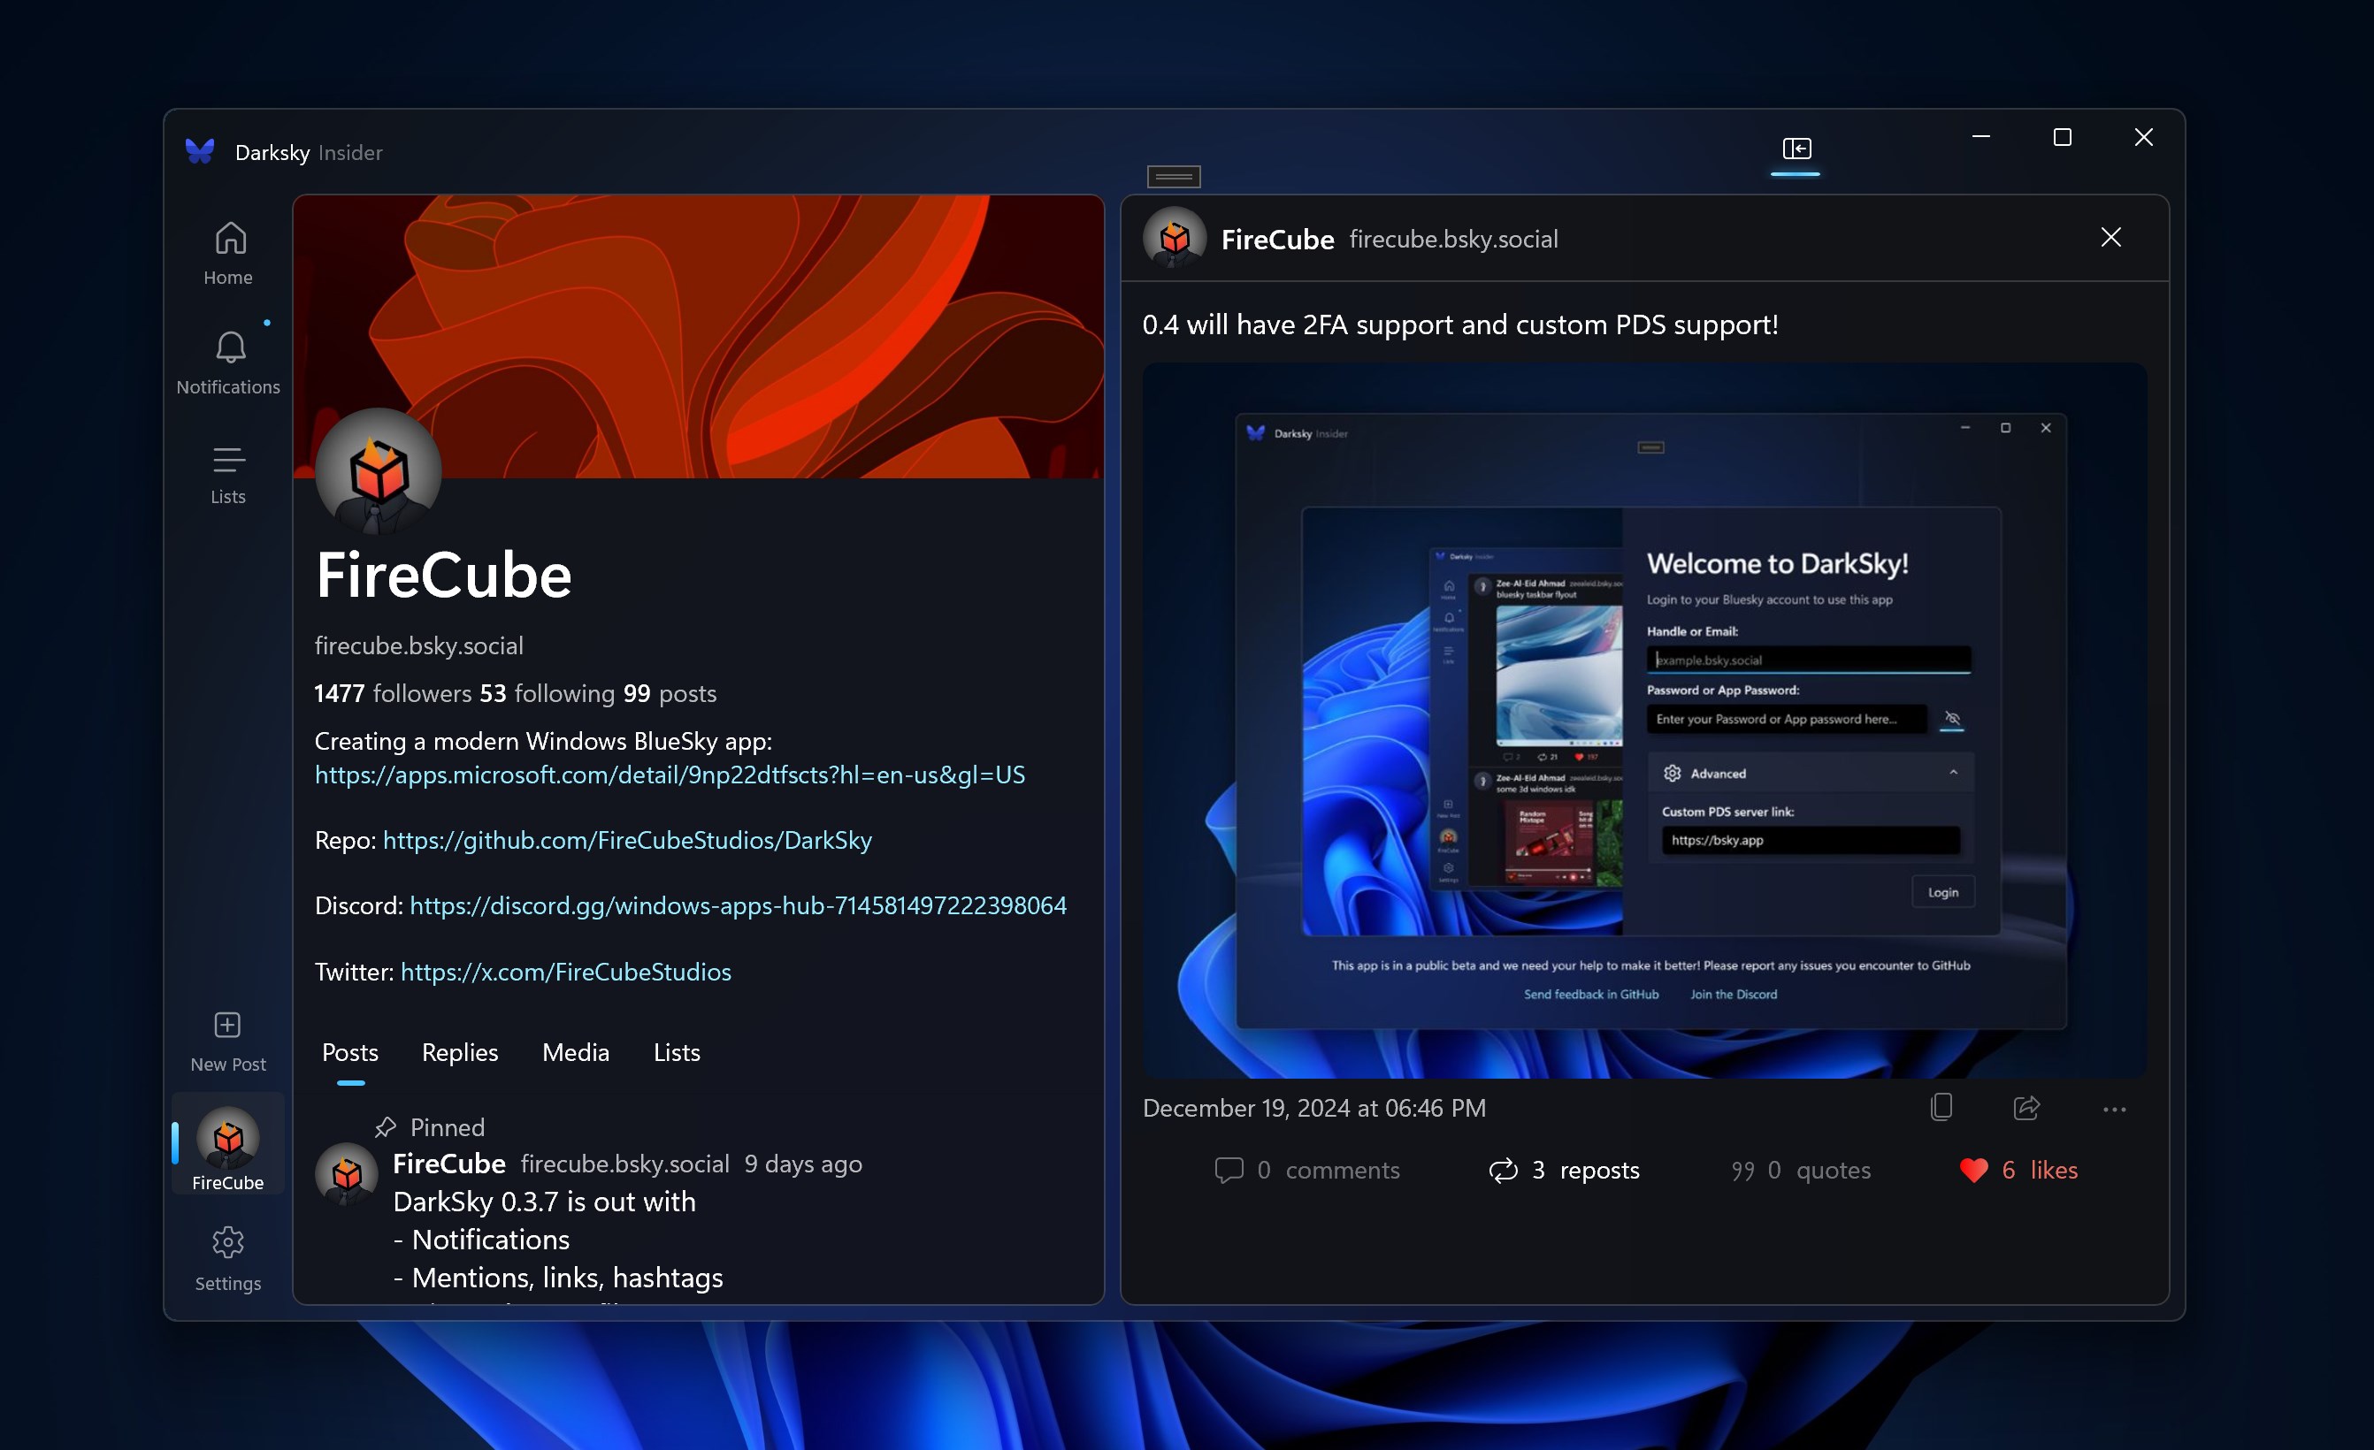
Task: Switch to the Media tab
Action: click(x=574, y=1052)
